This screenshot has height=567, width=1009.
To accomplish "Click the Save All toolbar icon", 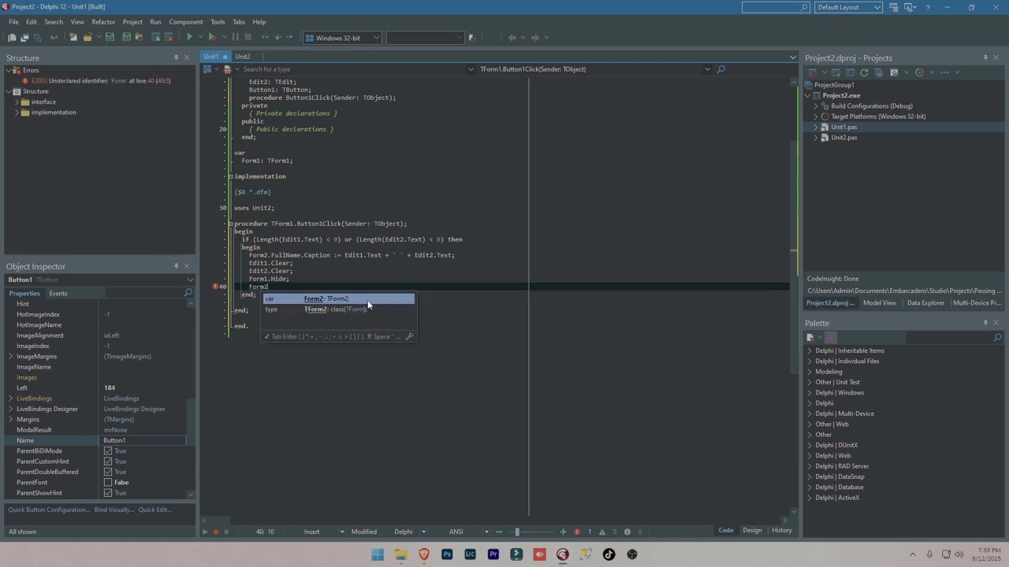I will pos(126,37).
